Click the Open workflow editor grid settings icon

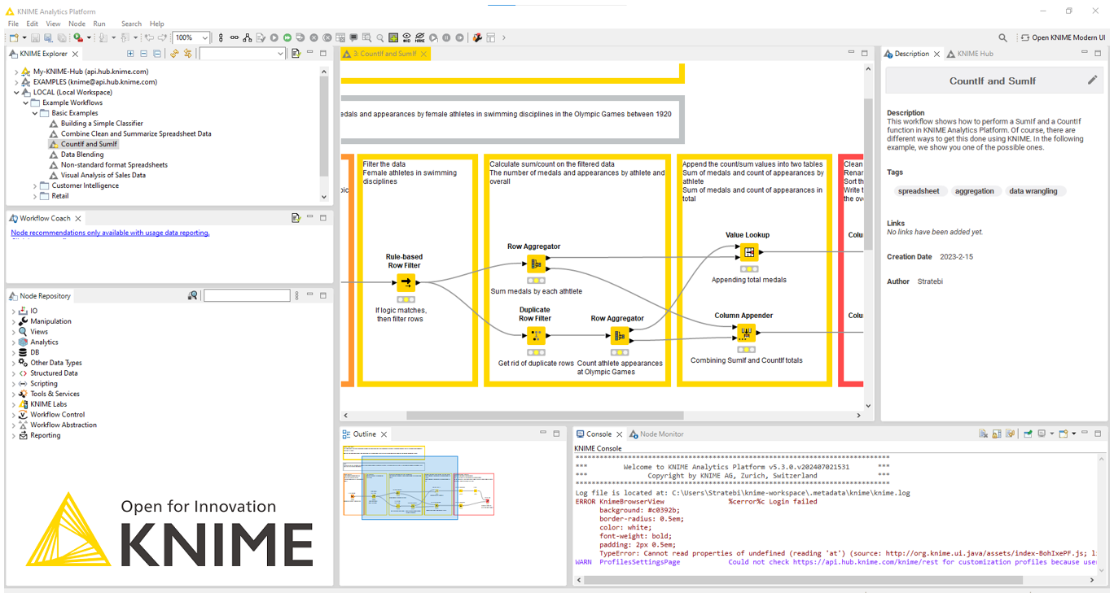click(393, 37)
